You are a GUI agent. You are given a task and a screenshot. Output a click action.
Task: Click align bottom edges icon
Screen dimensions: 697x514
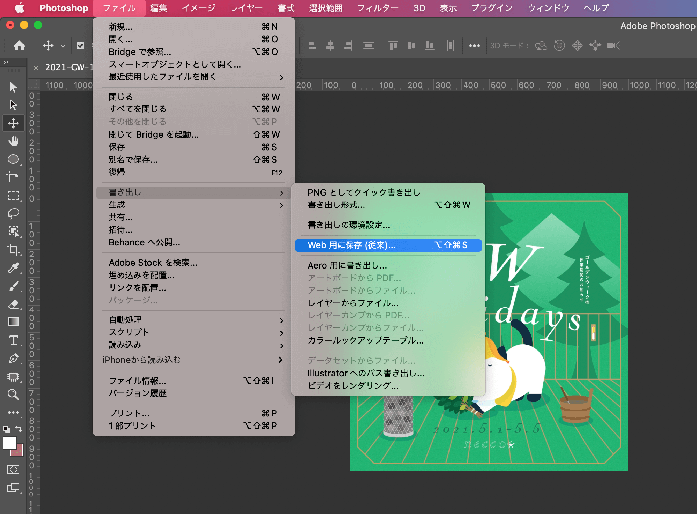pyautogui.click(x=429, y=46)
